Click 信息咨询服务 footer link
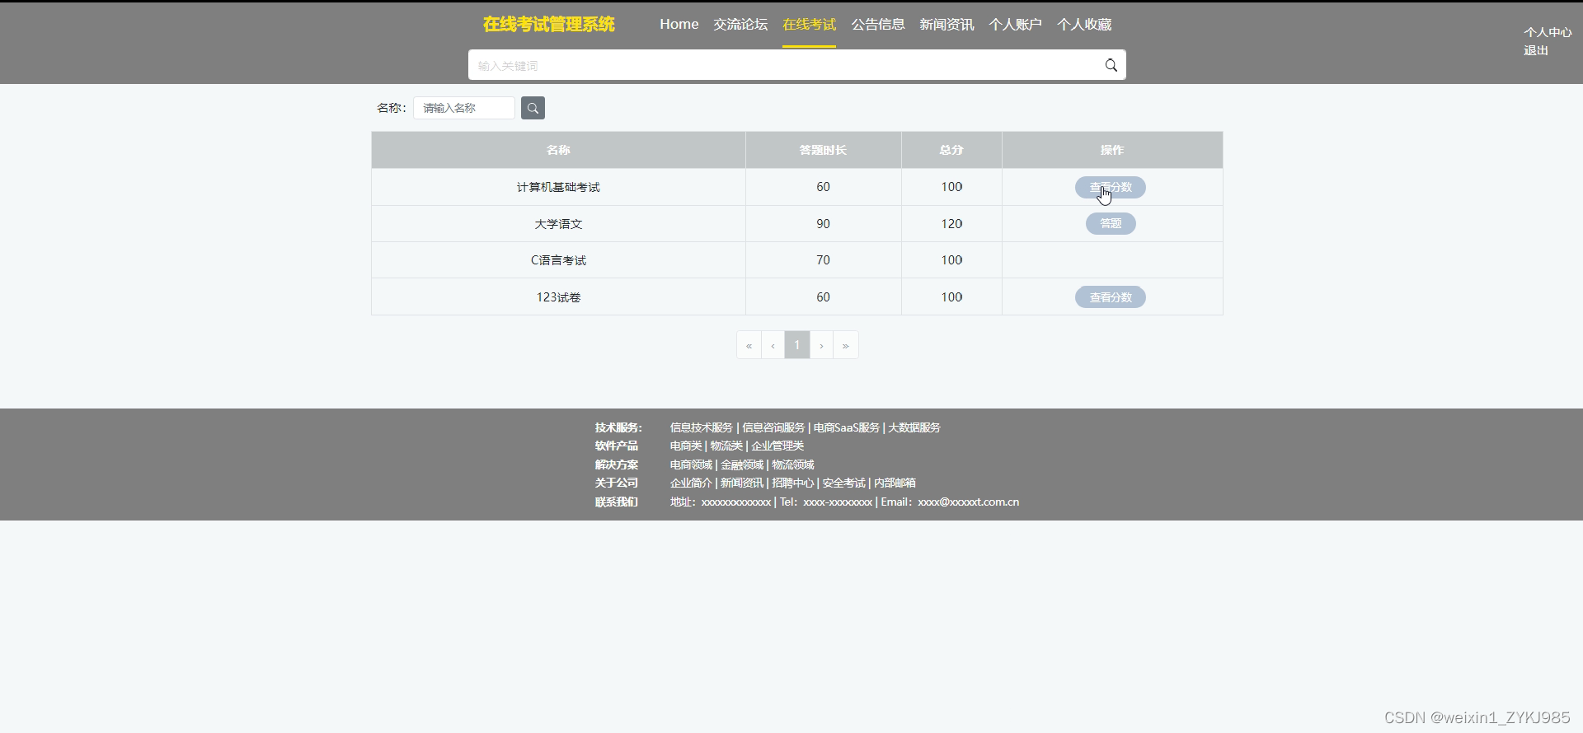 click(x=773, y=427)
